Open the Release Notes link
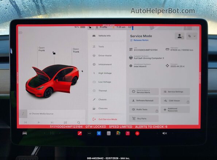This screenshot has height=160, width=217. [139, 40]
